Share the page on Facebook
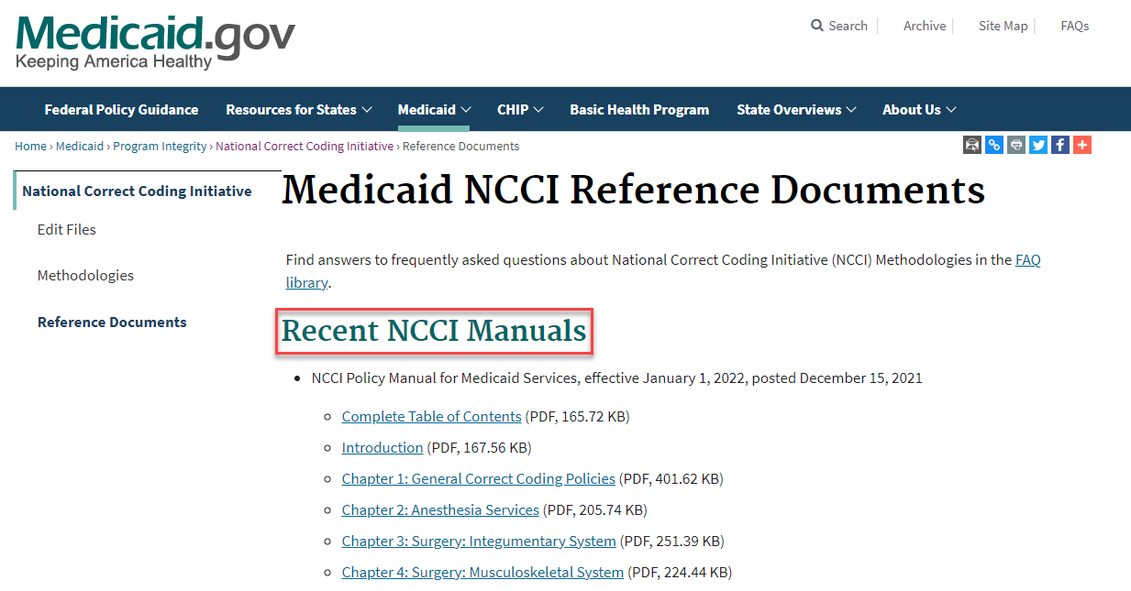1131x591 pixels. coord(1059,144)
